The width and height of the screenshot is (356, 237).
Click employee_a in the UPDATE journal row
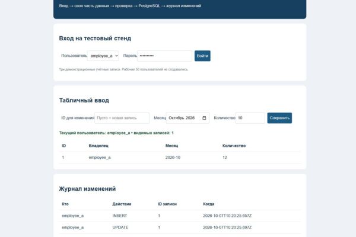(x=72, y=228)
